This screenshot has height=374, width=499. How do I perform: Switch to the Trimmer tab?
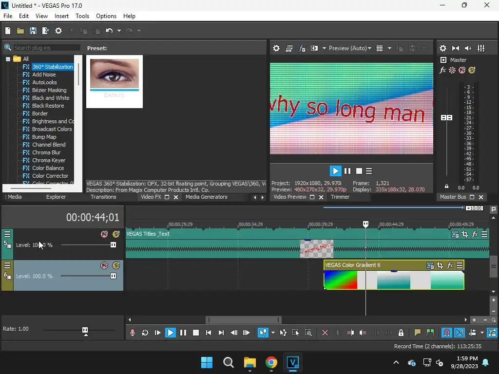[x=340, y=197]
